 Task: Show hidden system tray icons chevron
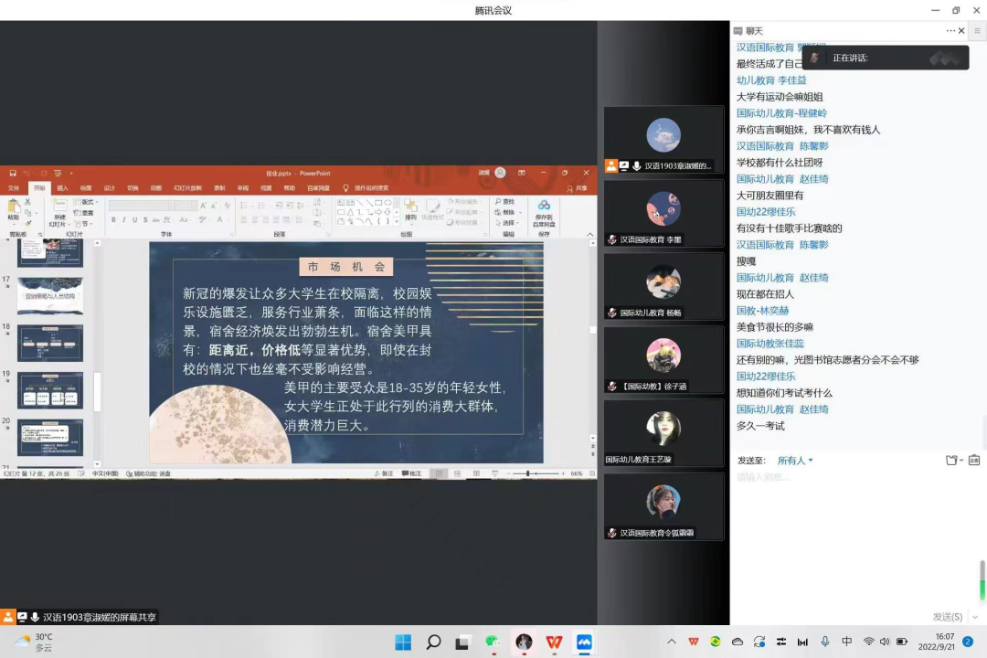pos(672,642)
